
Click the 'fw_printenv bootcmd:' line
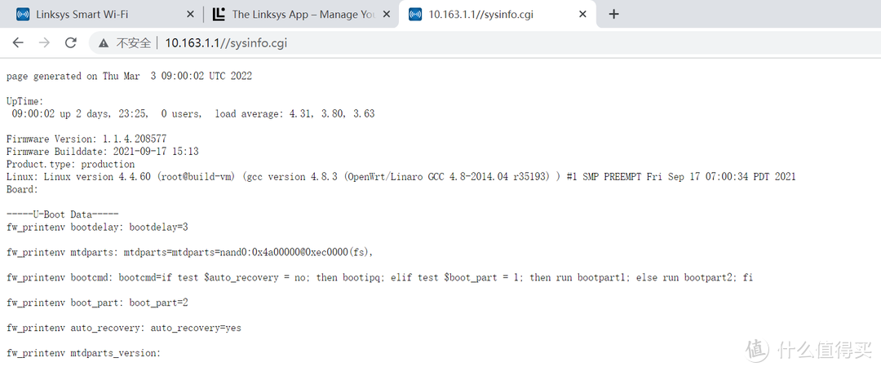tap(380, 277)
